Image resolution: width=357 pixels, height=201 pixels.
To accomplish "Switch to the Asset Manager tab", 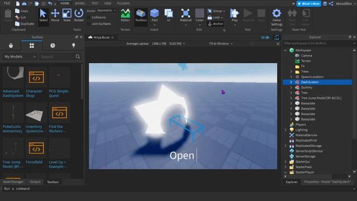I will pyautogui.click(x=13, y=182).
